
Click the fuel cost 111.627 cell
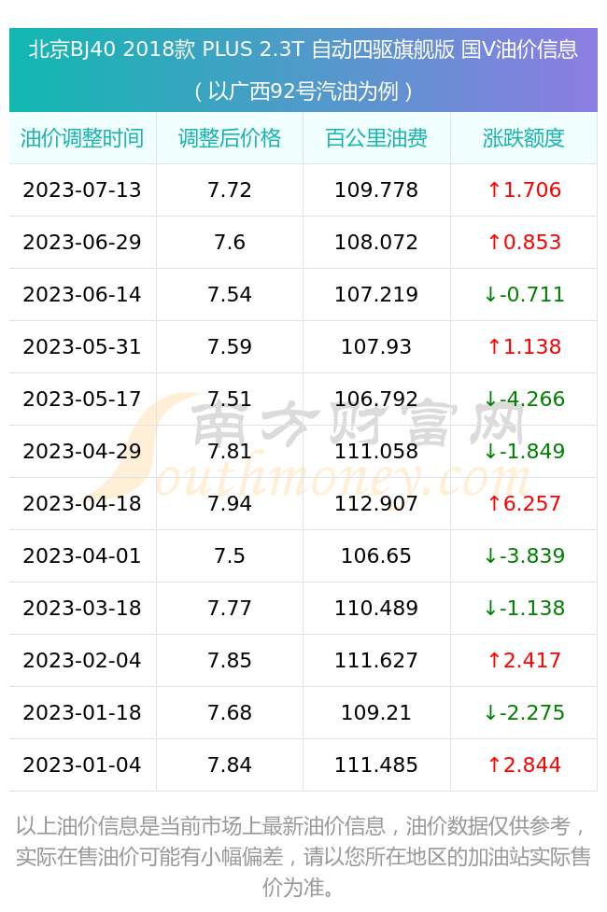pos(376,660)
